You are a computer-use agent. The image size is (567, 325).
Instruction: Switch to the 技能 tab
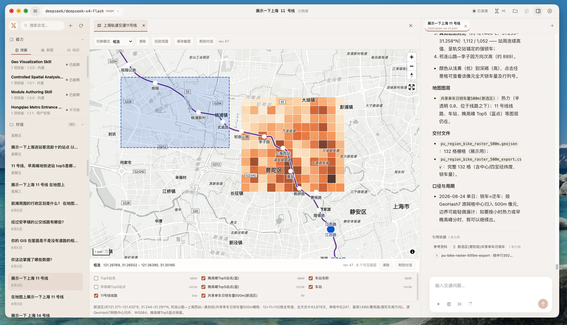(x=21, y=50)
